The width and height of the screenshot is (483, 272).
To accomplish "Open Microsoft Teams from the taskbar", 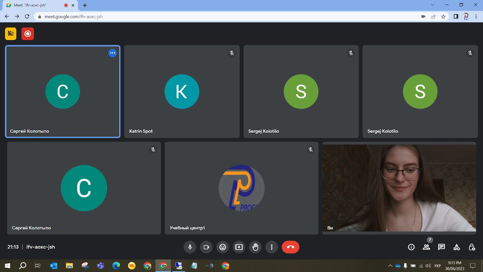I will coord(100,266).
